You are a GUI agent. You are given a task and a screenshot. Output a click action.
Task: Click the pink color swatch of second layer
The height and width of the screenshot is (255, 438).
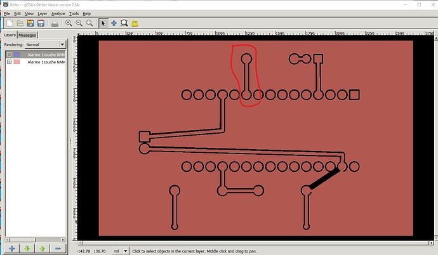(17, 62)
